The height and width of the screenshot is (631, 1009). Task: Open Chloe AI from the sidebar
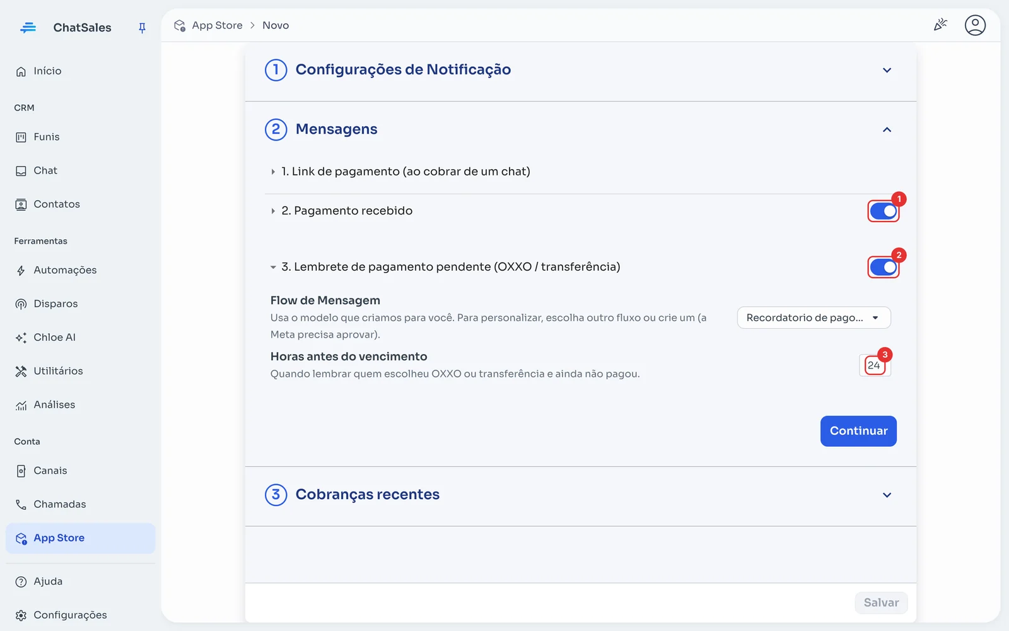pos(80,338)
